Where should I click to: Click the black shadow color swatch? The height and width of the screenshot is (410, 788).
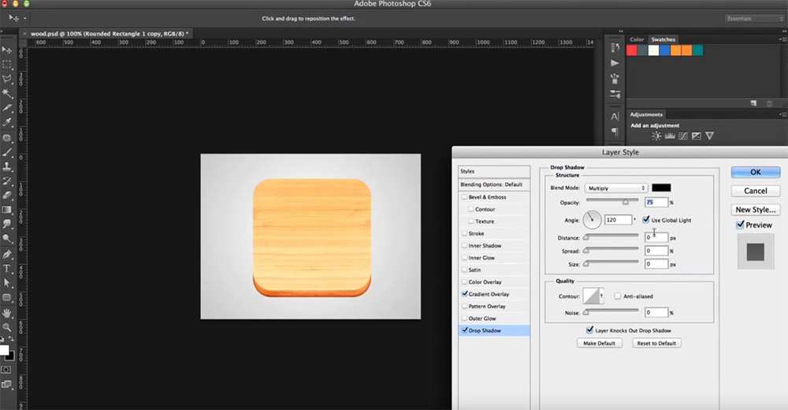tap(660, 188)
